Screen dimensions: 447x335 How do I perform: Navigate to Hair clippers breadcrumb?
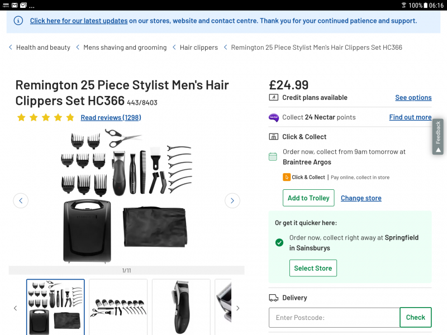(x=198, y=47)
